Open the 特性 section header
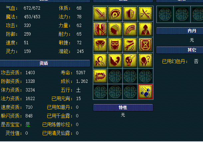The image size is (203, 142). coord(123,107)
